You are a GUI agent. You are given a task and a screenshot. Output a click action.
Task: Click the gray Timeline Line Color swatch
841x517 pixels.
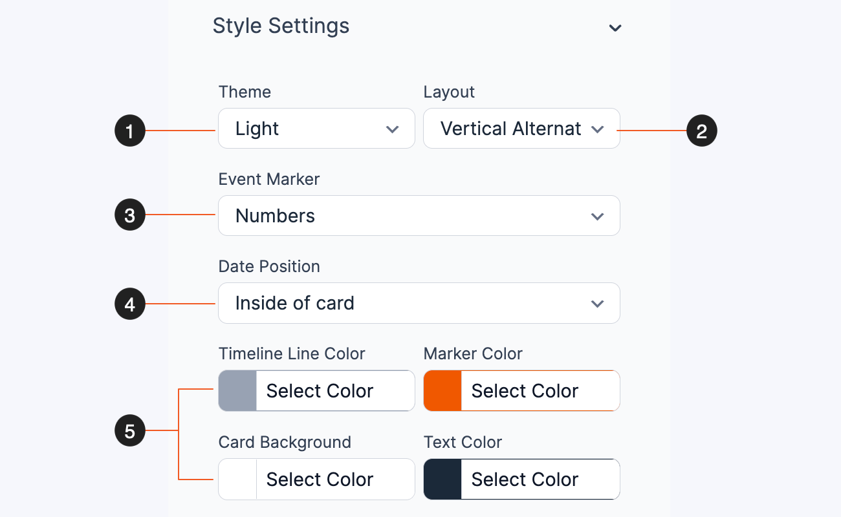(x=237, y=390)
